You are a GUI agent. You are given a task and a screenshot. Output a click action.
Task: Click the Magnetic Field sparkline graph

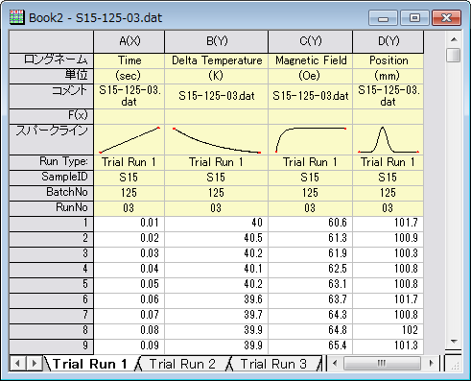(310, 140)
